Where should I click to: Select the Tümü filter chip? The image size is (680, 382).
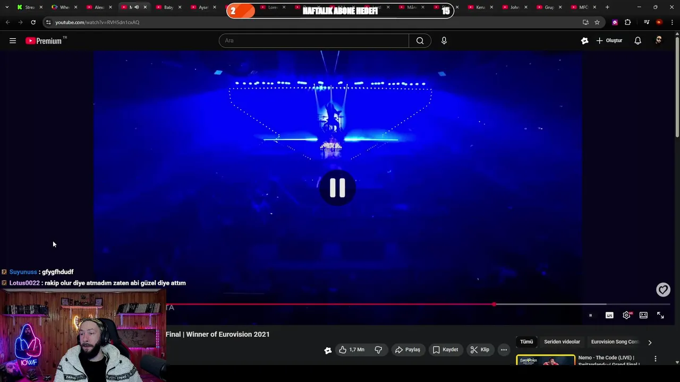(526, 342)
